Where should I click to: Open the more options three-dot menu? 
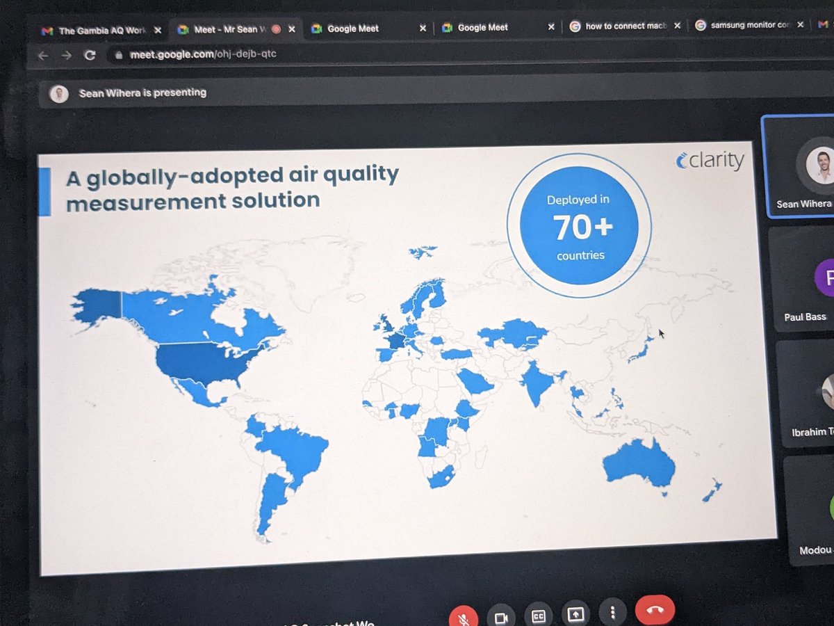pos(612,613)
